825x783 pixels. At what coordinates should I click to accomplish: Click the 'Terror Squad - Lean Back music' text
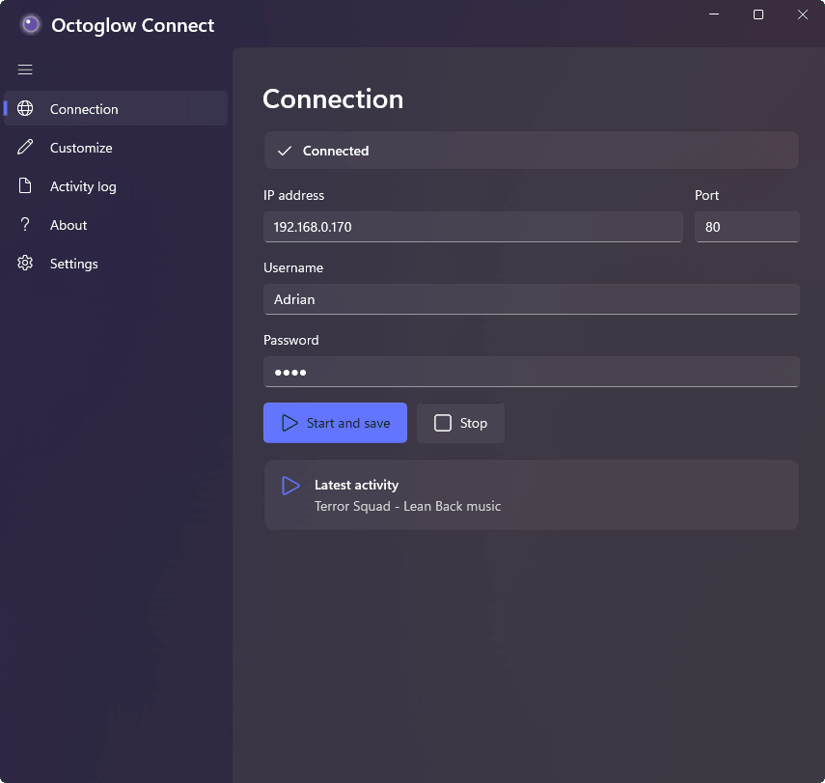pyautogui.click(x=407, y=506)
